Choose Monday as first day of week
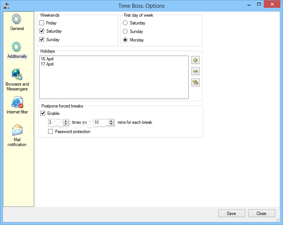This screenshot has width=283, height=225. (125, 40)
